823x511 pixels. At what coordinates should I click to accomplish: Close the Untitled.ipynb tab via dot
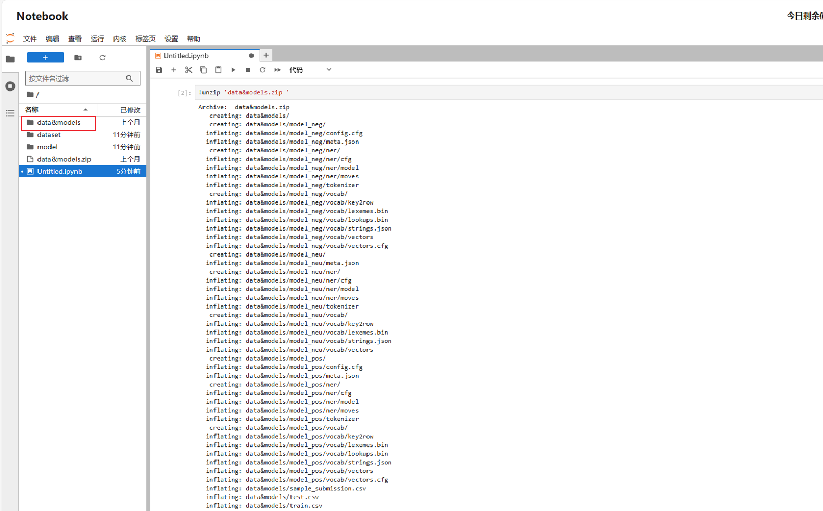point(251,56)
